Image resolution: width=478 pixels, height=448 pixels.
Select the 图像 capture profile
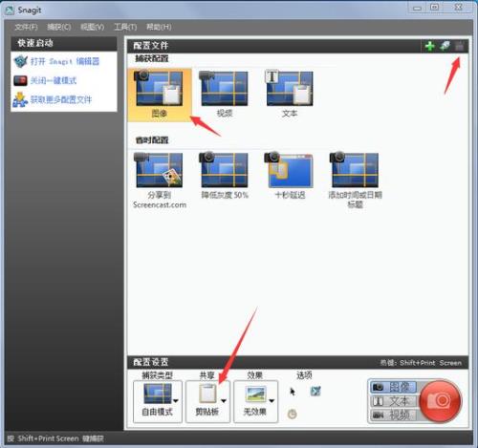click(160, 95)
